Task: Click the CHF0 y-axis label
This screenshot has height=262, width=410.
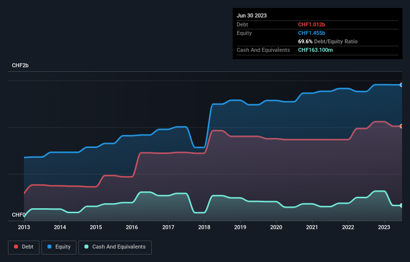Action: pyautogui.click(x=18, y=215)
